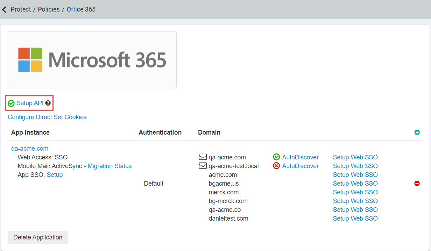Open the qa-acme.com app instance
This screenshot has height=251, width=431.
tap(30, 148)
